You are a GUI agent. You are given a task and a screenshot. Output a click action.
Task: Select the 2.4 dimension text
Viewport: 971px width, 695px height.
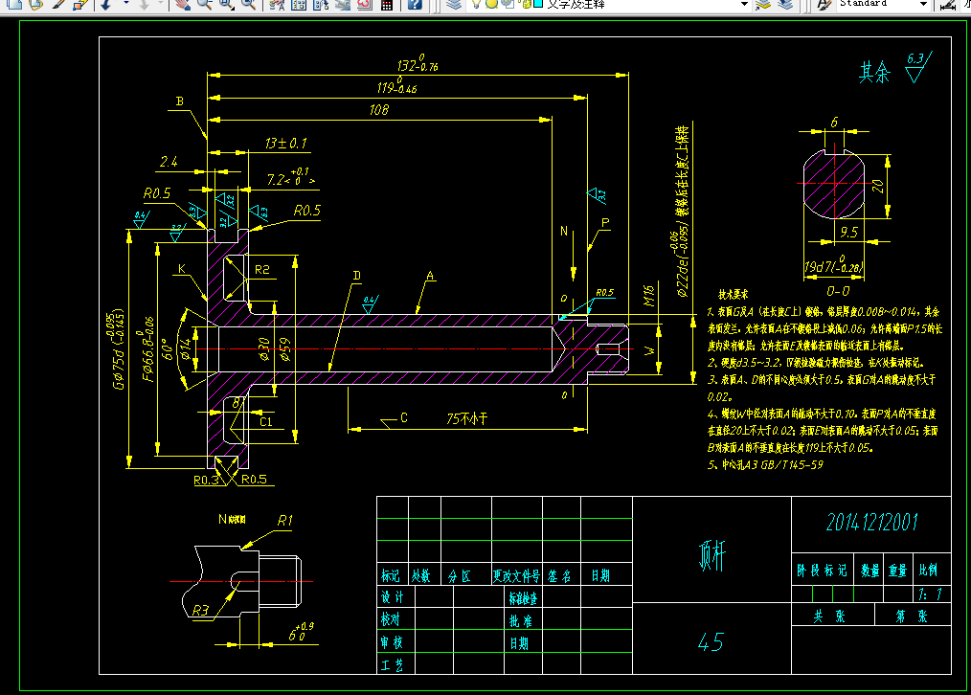coord(169,162)
